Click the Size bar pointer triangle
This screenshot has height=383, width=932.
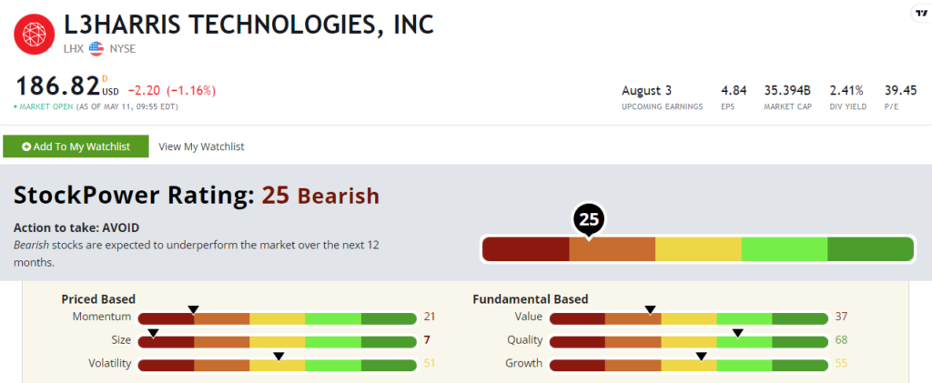(153, 333)
